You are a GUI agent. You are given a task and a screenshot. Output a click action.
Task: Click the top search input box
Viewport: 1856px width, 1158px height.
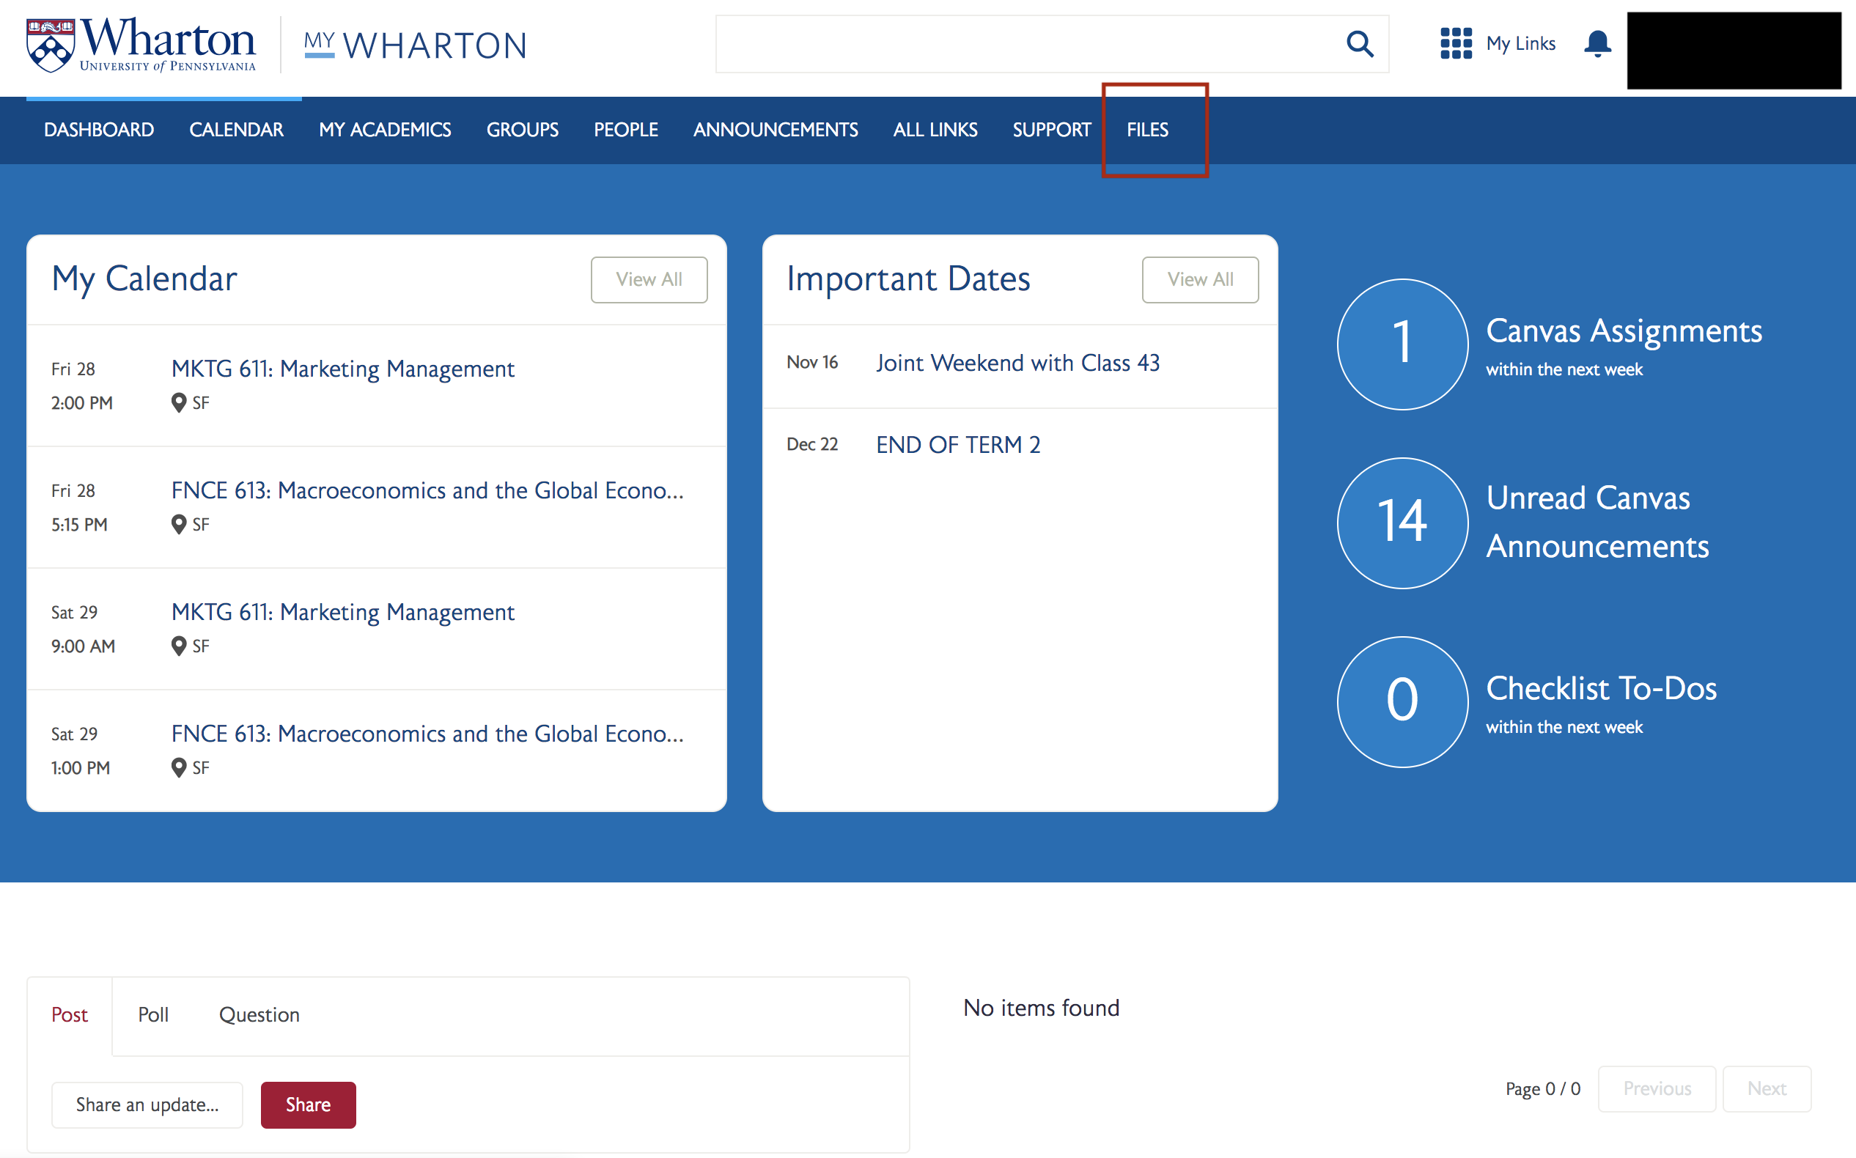pos(1026,44)
